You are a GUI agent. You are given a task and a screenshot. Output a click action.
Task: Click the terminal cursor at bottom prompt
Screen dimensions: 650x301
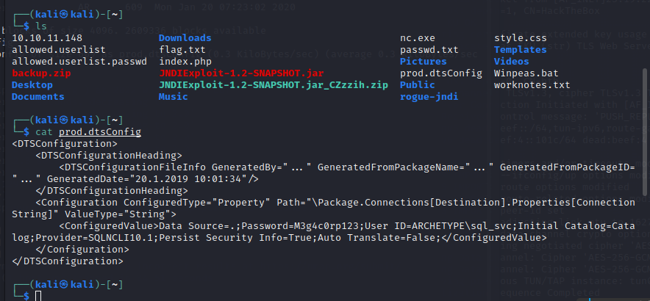38,295
